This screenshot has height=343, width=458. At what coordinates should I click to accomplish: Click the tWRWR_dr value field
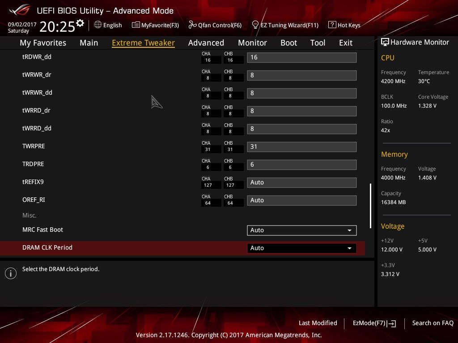tap(302, 75)
